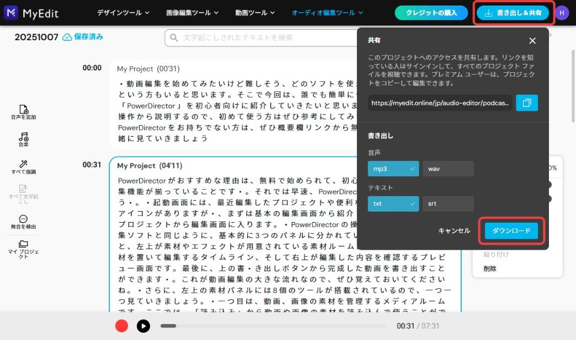
Task: Open the MyEdit home logo
Action: click(31, 12)
